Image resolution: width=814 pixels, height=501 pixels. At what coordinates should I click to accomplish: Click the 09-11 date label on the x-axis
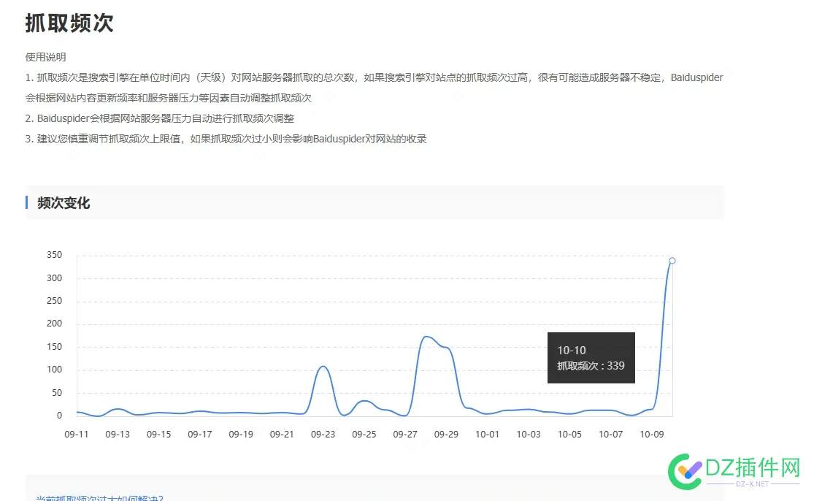coord(77,434)
